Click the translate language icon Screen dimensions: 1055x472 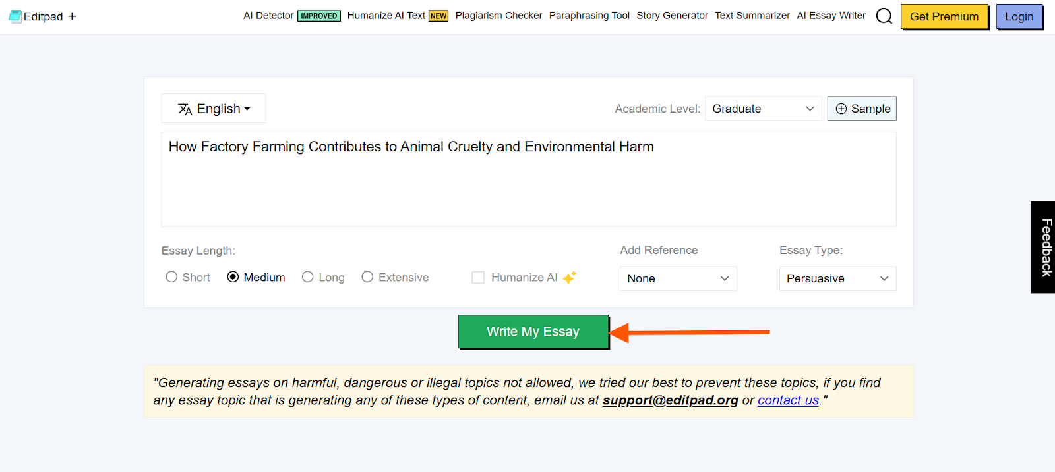pos(185,109)
